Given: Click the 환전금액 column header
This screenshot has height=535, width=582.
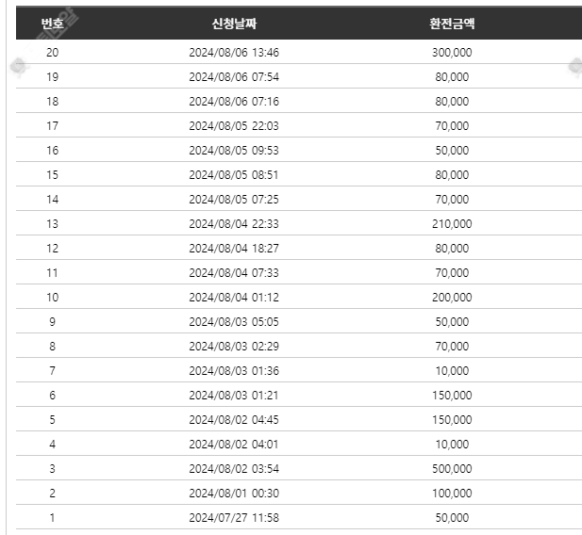Looking at the screenshot, I should tap(452, 24).
